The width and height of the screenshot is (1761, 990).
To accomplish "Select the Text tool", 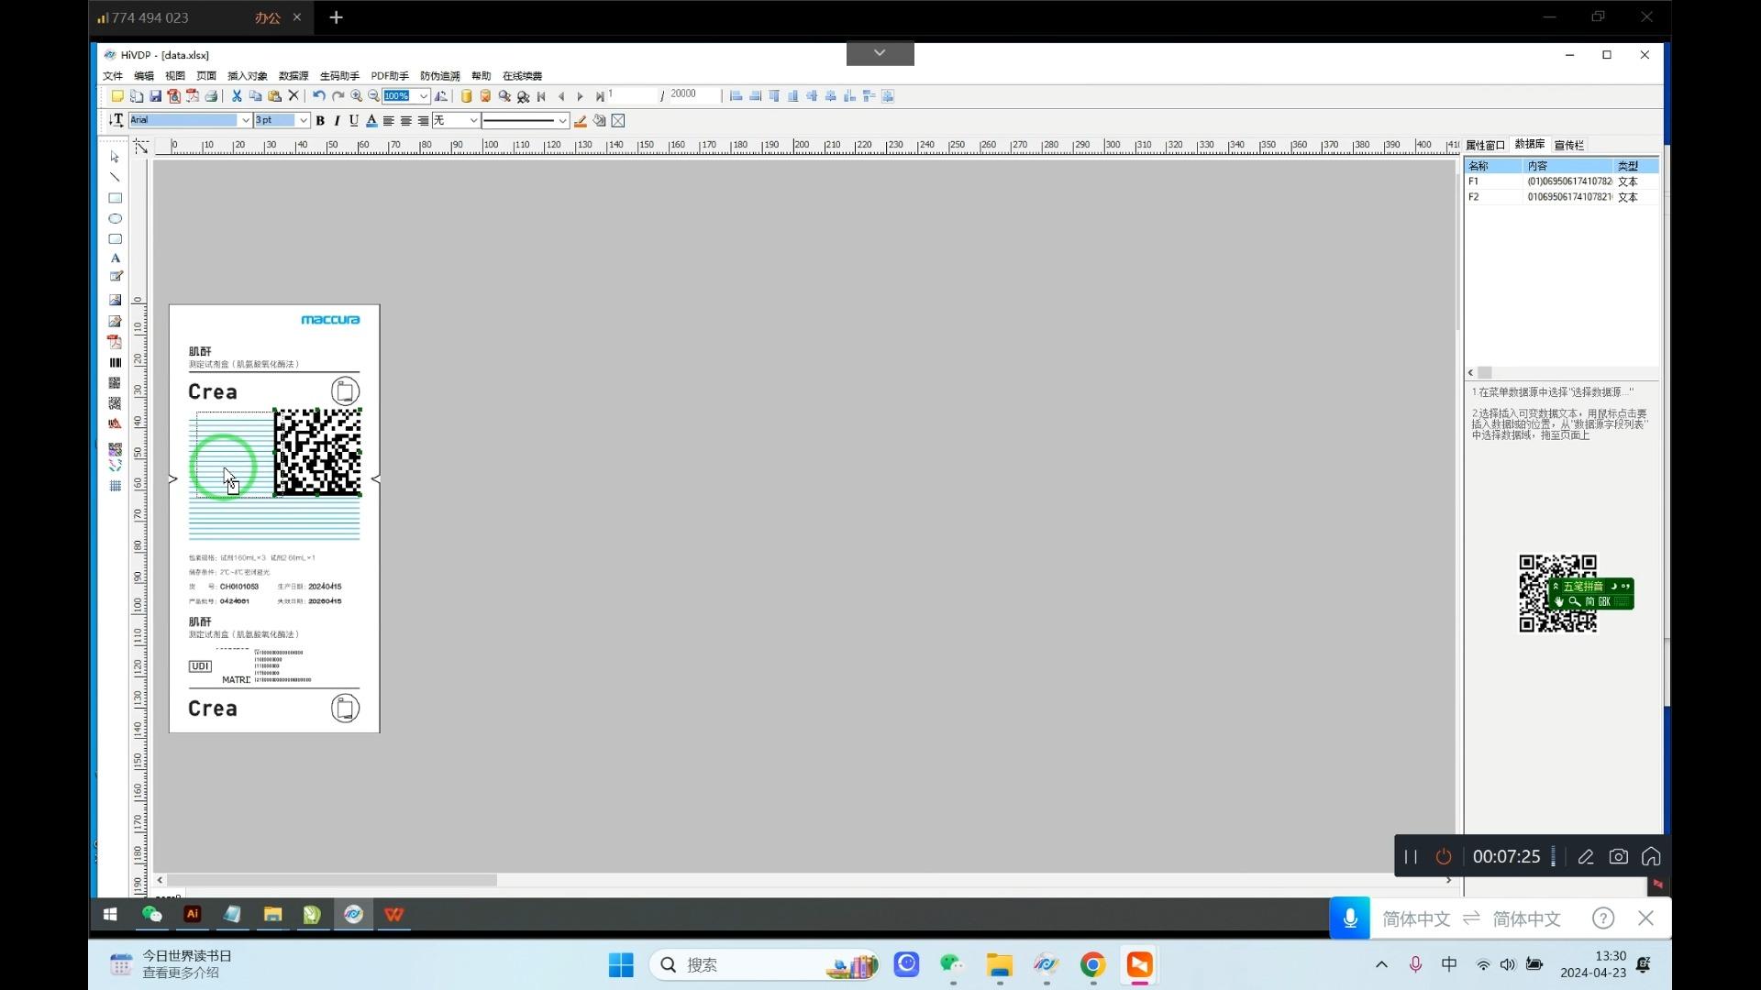I will 115,258.
